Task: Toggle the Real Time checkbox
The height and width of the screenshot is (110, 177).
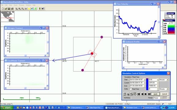Action: [131, 89]
